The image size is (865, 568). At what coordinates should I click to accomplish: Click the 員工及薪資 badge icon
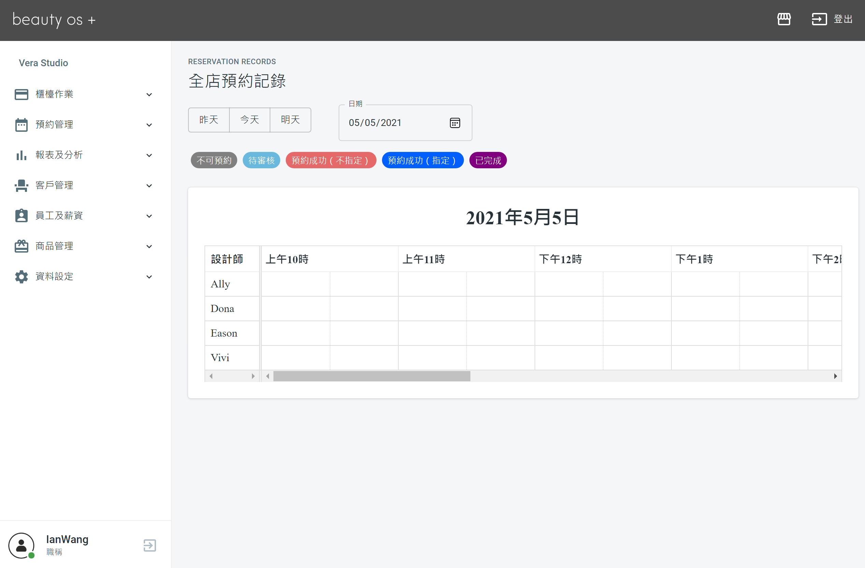point(22,216)
